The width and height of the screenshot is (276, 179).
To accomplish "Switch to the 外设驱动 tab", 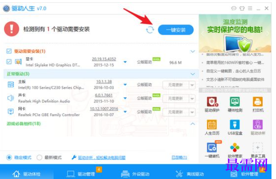I will (135, 174).
